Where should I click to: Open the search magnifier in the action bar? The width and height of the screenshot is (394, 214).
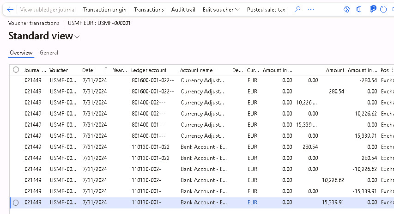click(x=297, y=10)
